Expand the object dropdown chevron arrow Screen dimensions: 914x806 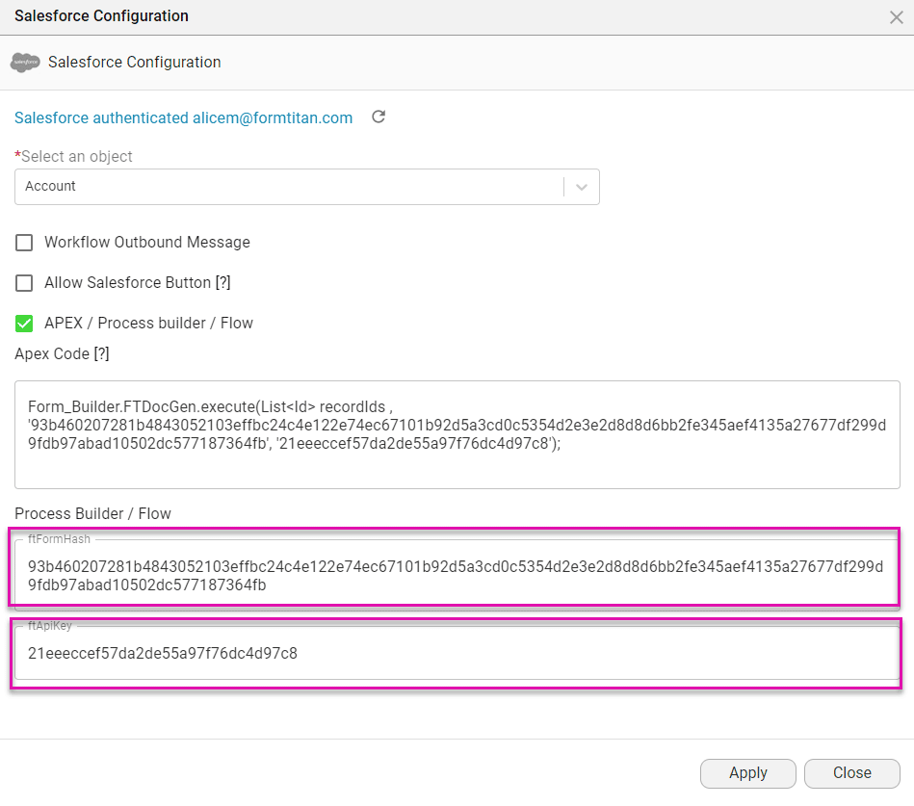point(581,187)
